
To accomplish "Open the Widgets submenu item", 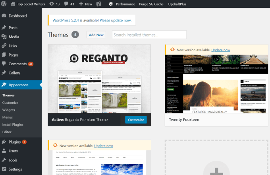I will click(x=8, y=110).
